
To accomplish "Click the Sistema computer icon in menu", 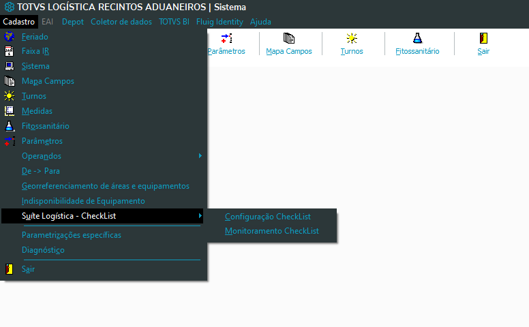I will tap(10, 66).
